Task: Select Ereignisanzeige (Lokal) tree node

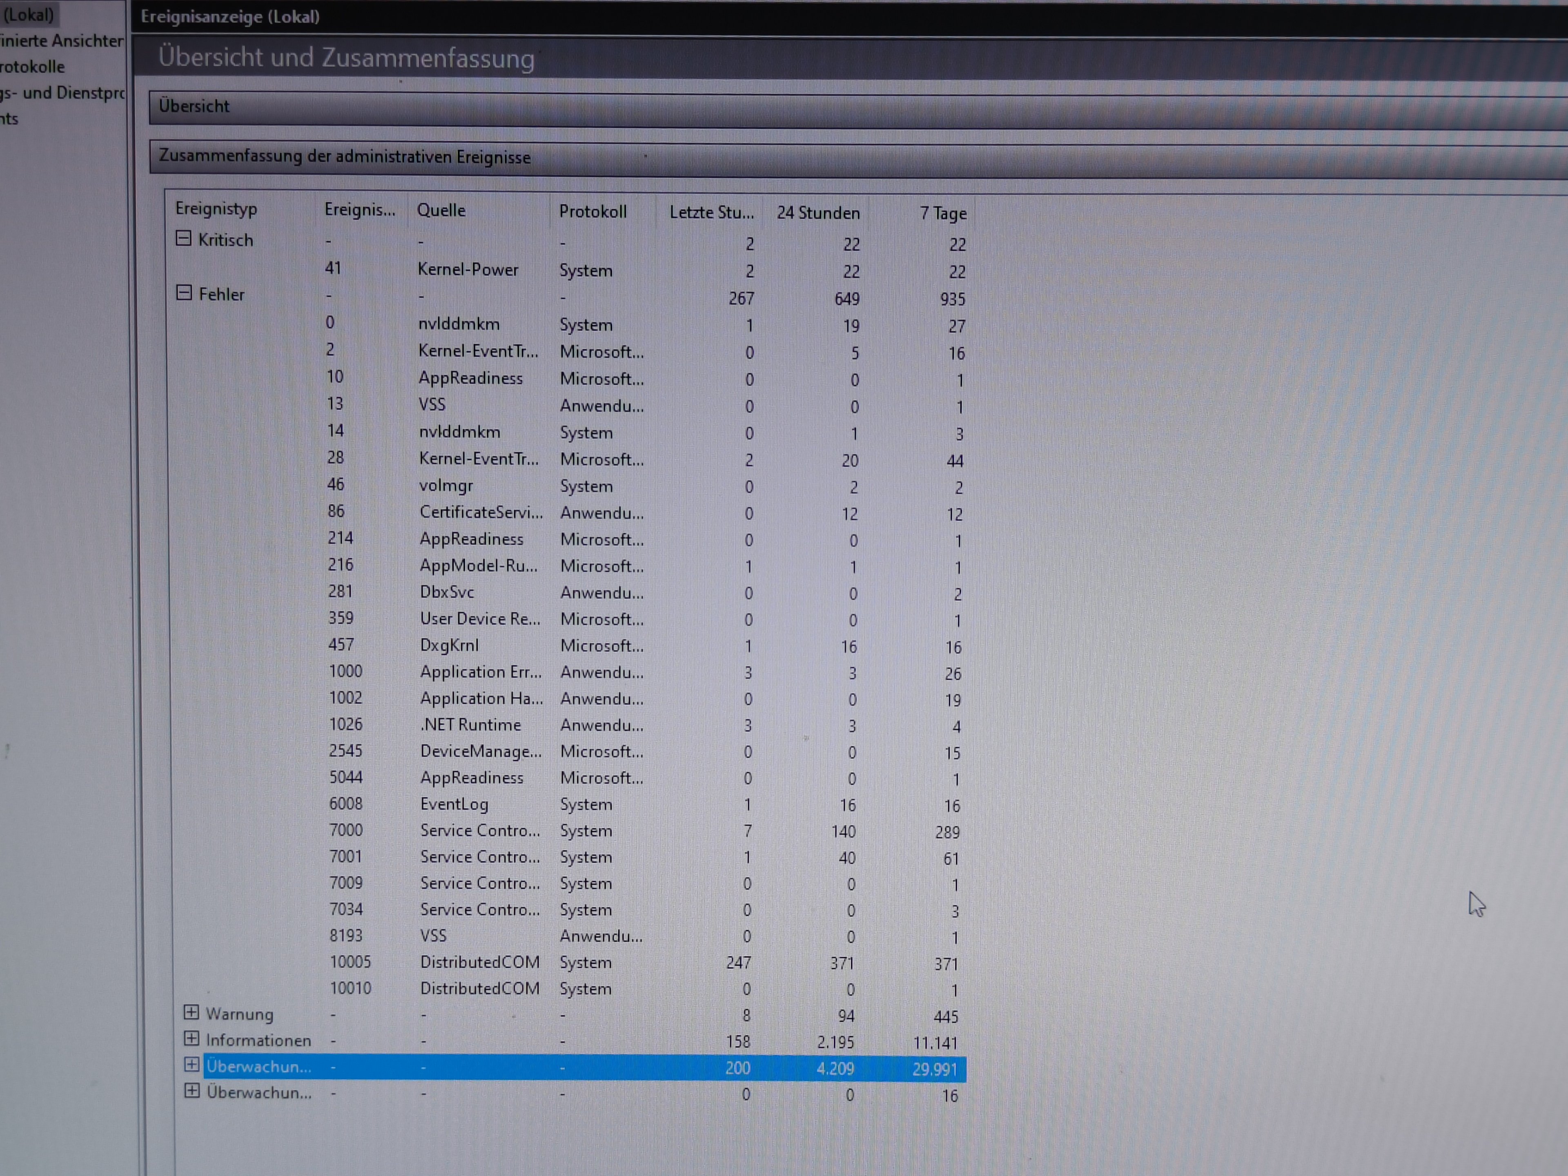Action: (28, 14)
